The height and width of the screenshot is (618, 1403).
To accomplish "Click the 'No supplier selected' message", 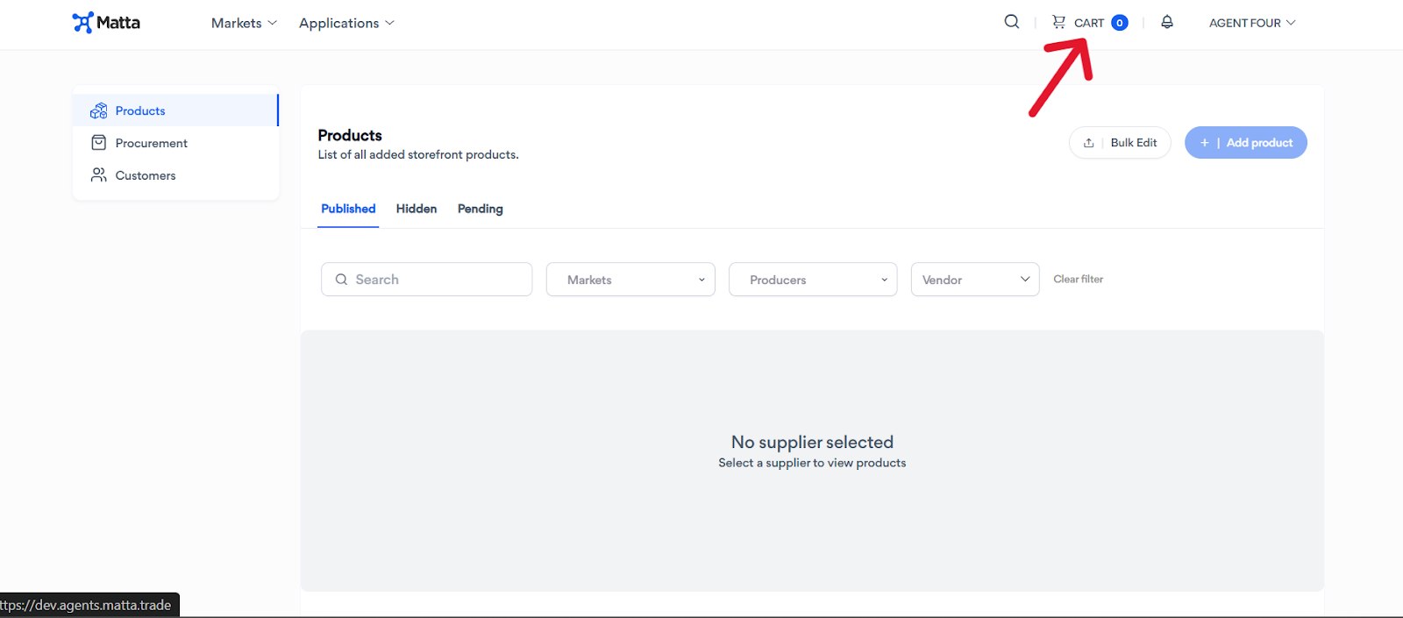I will [x=812, y=442].
